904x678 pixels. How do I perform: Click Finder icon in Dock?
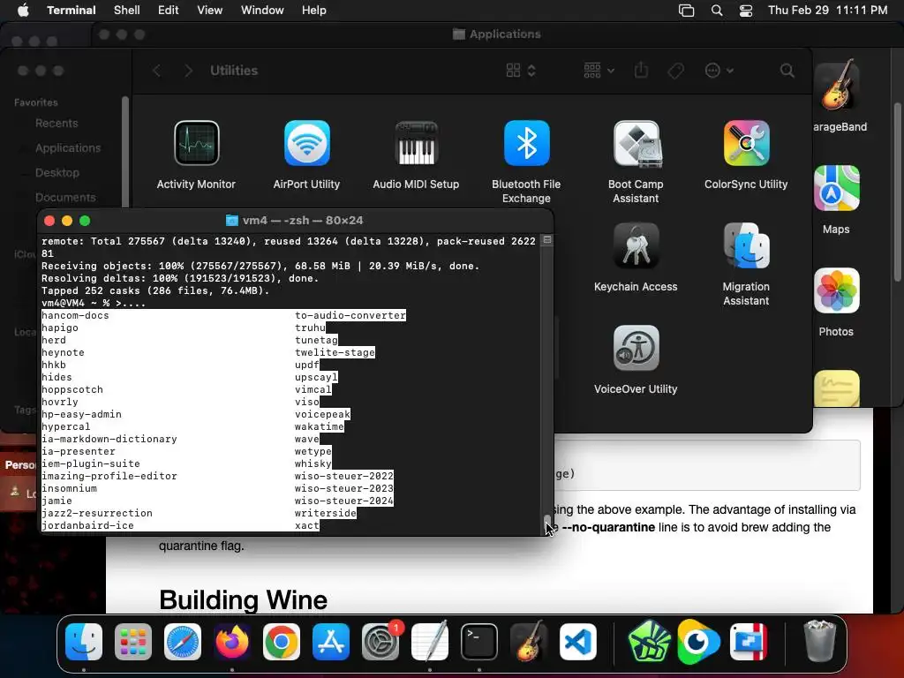pyautogui.click(x=84, y=642)
